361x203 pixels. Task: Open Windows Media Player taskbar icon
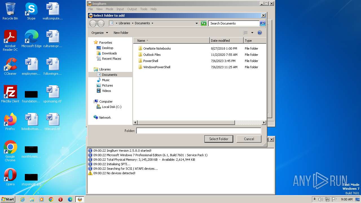click(x=41, y=199)
